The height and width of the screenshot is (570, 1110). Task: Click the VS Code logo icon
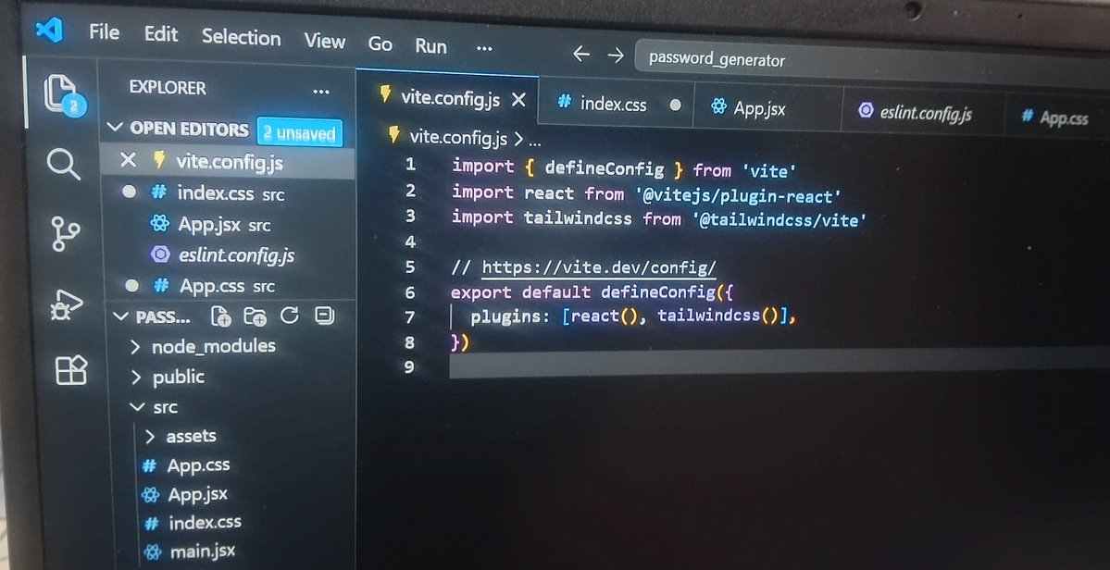[50, 31]
